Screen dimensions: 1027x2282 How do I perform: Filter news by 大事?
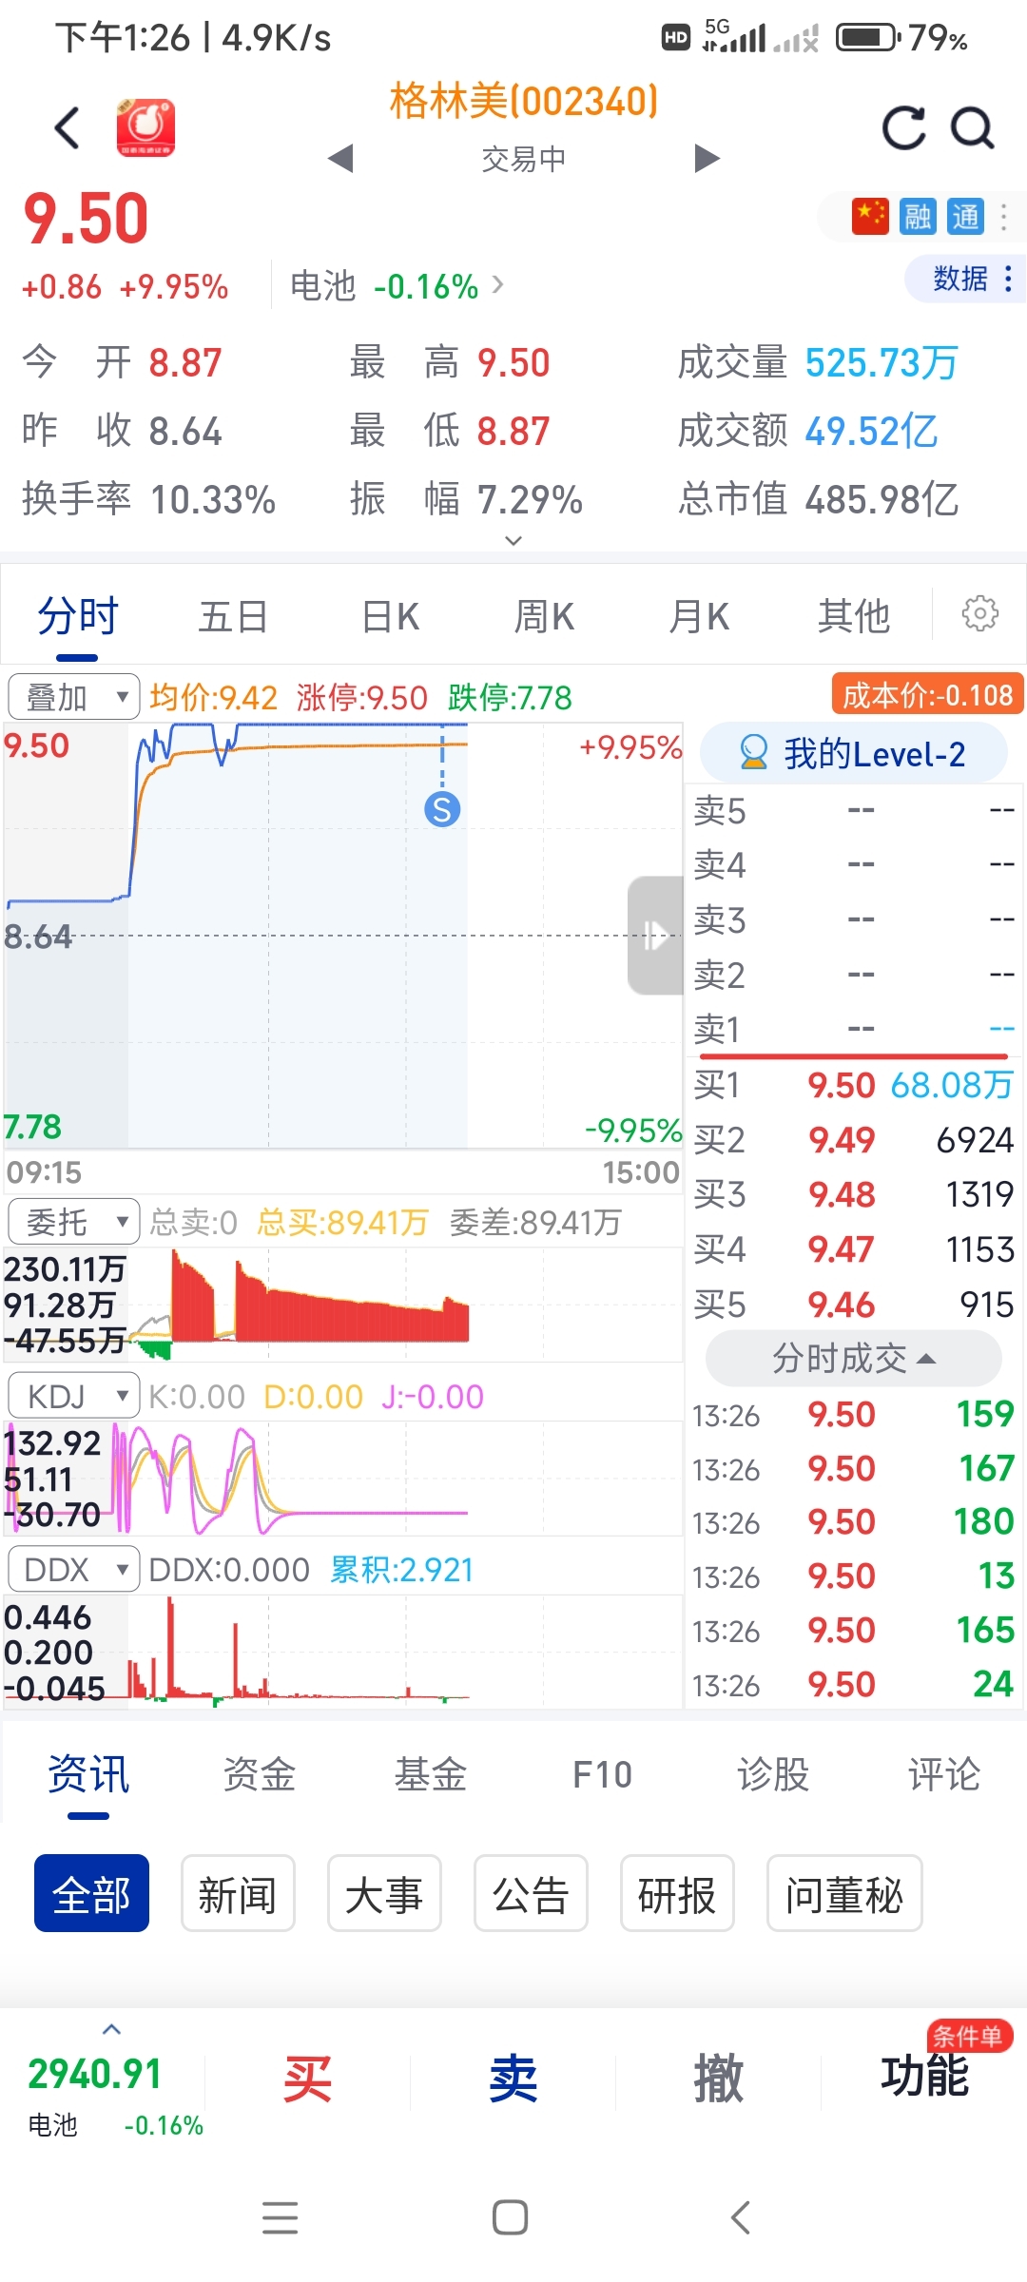(x=384, y=1894)
